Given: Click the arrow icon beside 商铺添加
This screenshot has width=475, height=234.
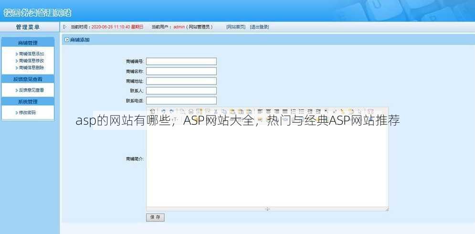Looking at the screenshot, I should point(67,40).
